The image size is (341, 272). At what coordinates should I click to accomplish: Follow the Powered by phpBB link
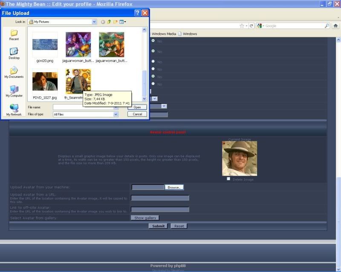pos(168,266)
